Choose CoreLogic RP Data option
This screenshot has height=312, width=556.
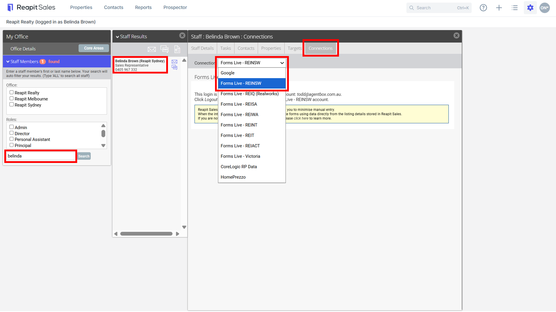[252, 167]
